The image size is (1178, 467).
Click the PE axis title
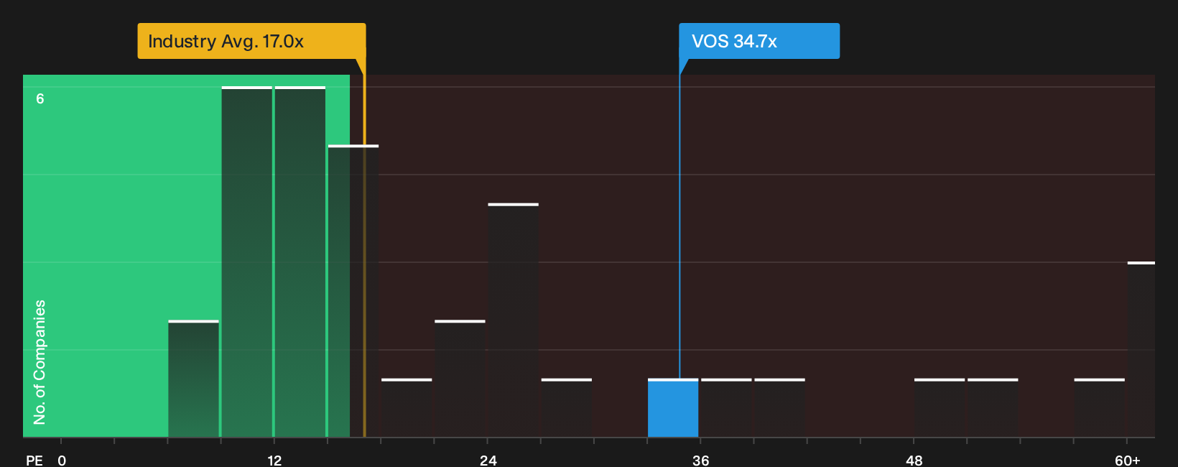click(34, 461)
